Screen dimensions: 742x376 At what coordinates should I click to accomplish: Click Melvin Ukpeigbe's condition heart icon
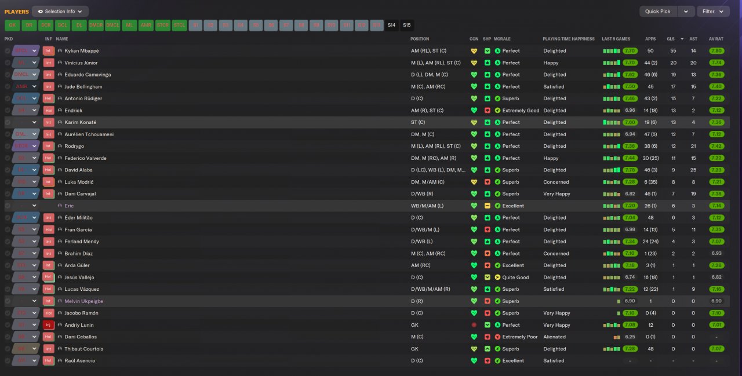[x=474, y=301]
